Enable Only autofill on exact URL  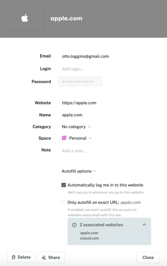pyautogui.click(x=64, y=203)
